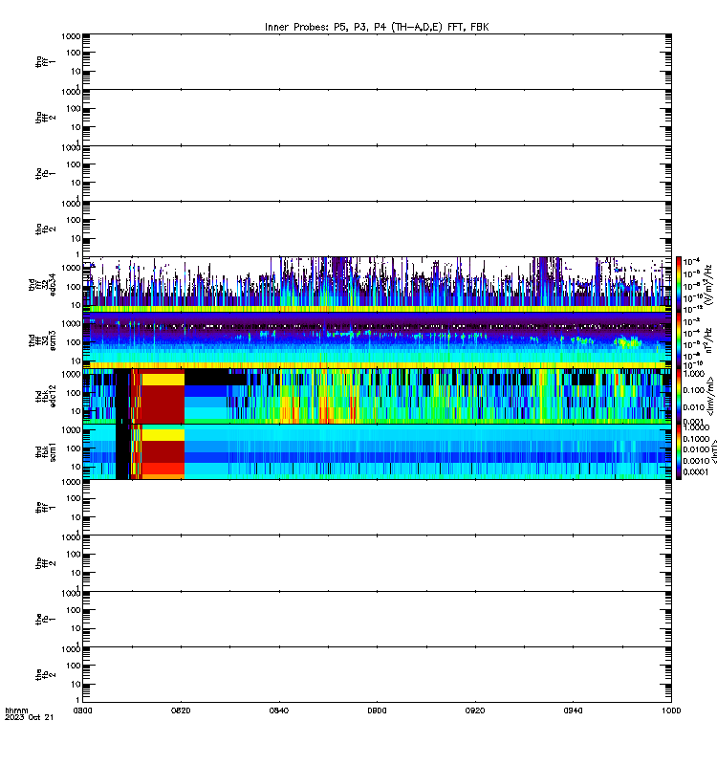Click the yellow block in thd fbk scm1 spectrogram
Screen dimensions: 717x765
[x=163, y=435]
